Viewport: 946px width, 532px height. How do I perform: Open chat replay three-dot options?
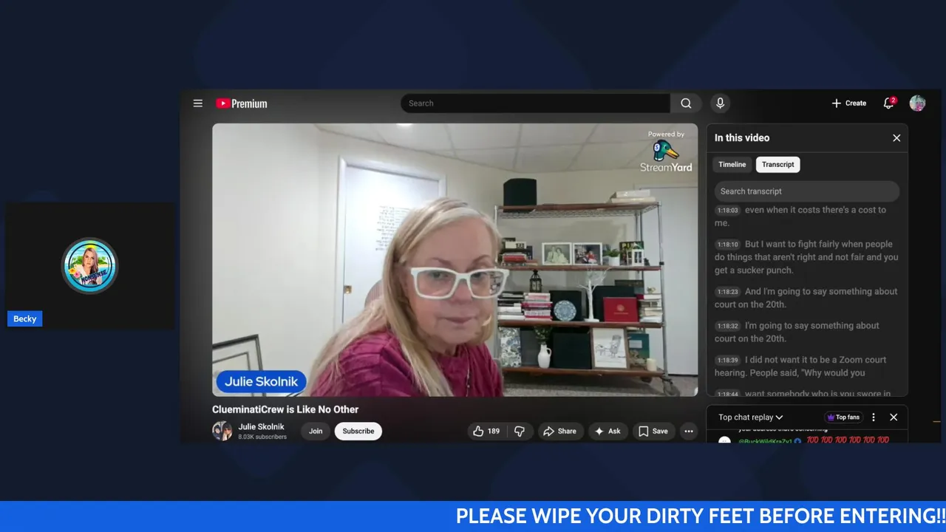(x=874, y=417)
